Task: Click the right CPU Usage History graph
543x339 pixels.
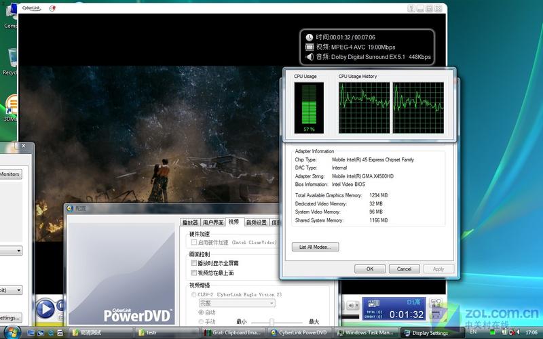Action: 418,108
